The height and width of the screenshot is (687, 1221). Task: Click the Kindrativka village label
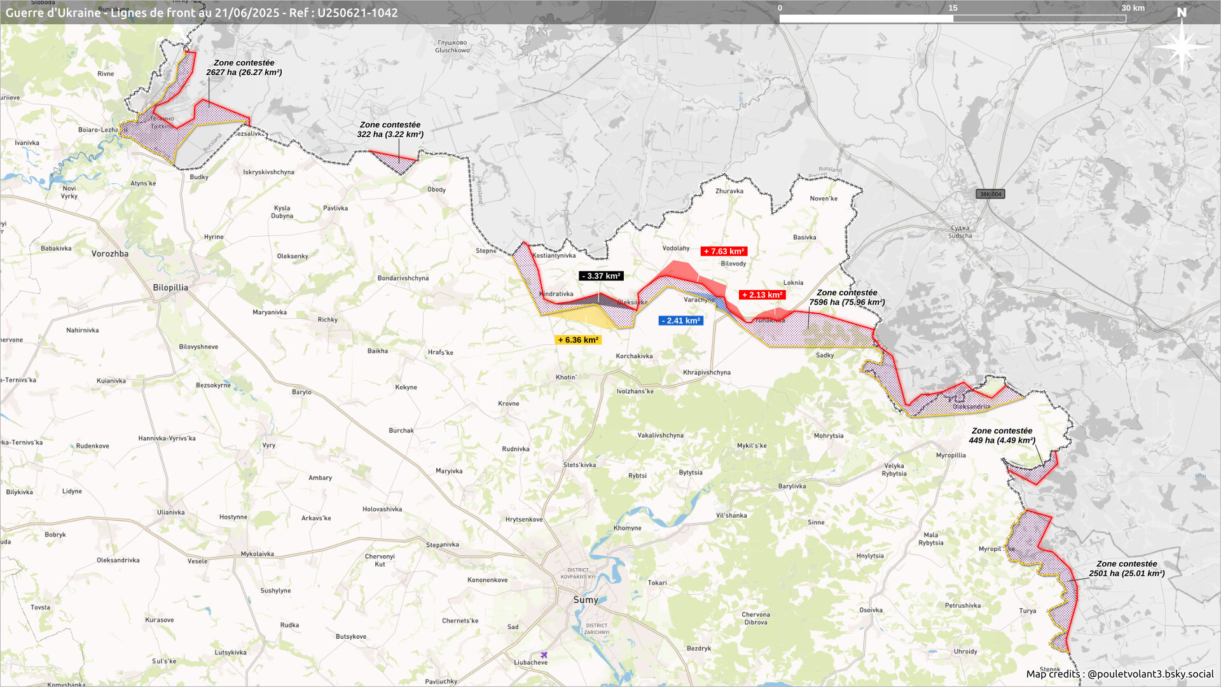click(556, 295)
